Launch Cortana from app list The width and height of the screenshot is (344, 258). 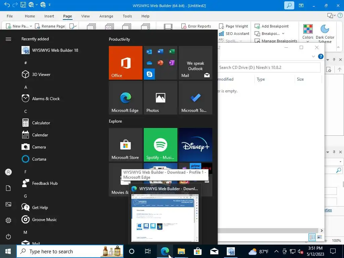coord(34,159)
